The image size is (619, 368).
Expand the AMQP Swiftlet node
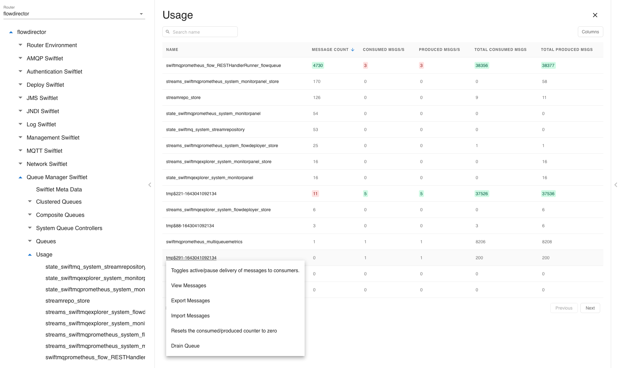pyautogui.click(x=20, y=58)
